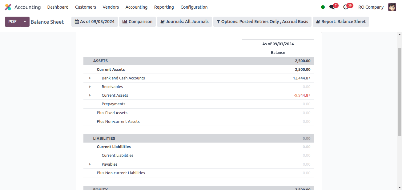The height and width of the screenshot is (190, 402).
Task: Expand the Receivables row
Action: click(90, 87)
